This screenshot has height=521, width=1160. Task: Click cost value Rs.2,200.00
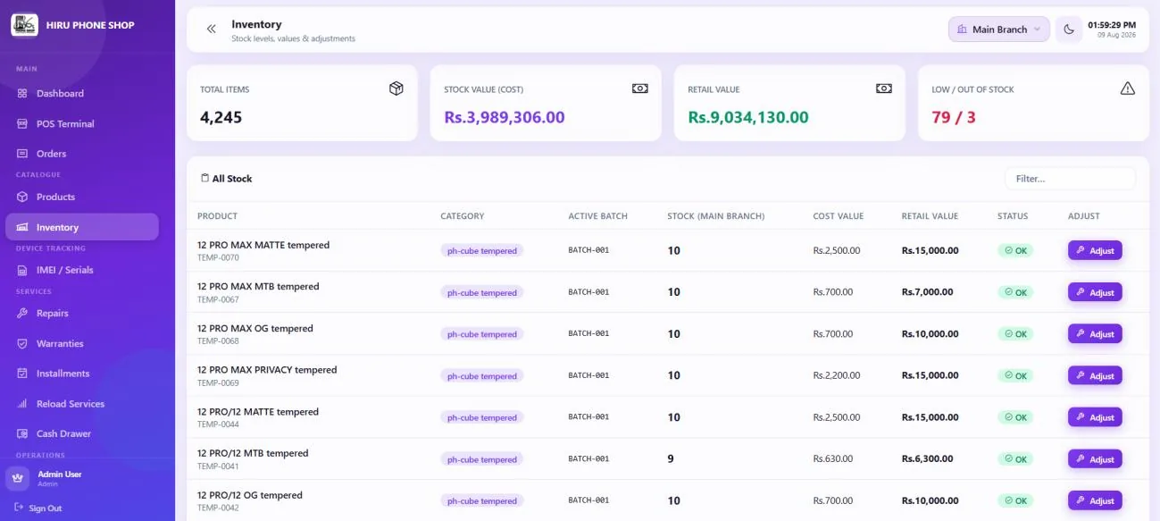[837, 375]
